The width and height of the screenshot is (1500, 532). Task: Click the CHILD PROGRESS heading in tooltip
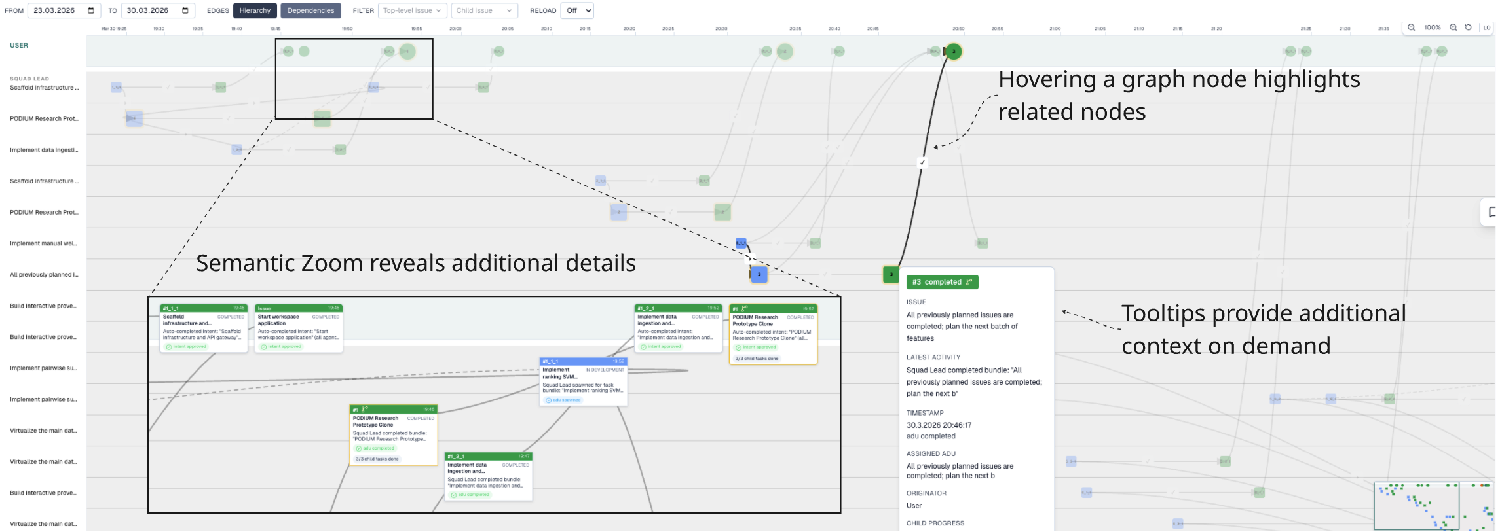click(935, 523)
